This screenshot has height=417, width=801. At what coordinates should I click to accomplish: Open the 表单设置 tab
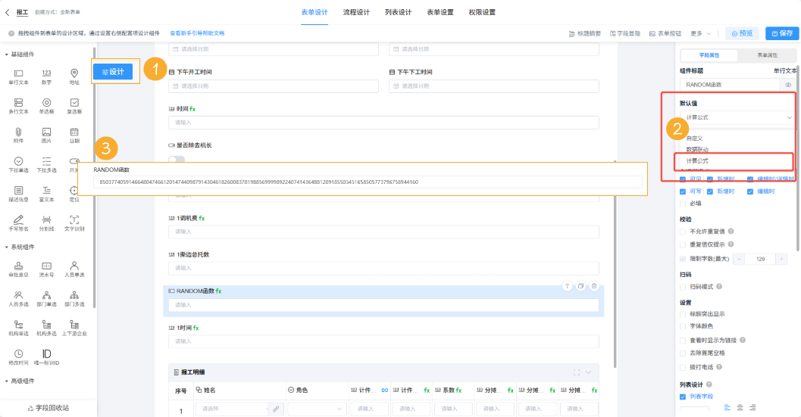(x=440, y=12)
